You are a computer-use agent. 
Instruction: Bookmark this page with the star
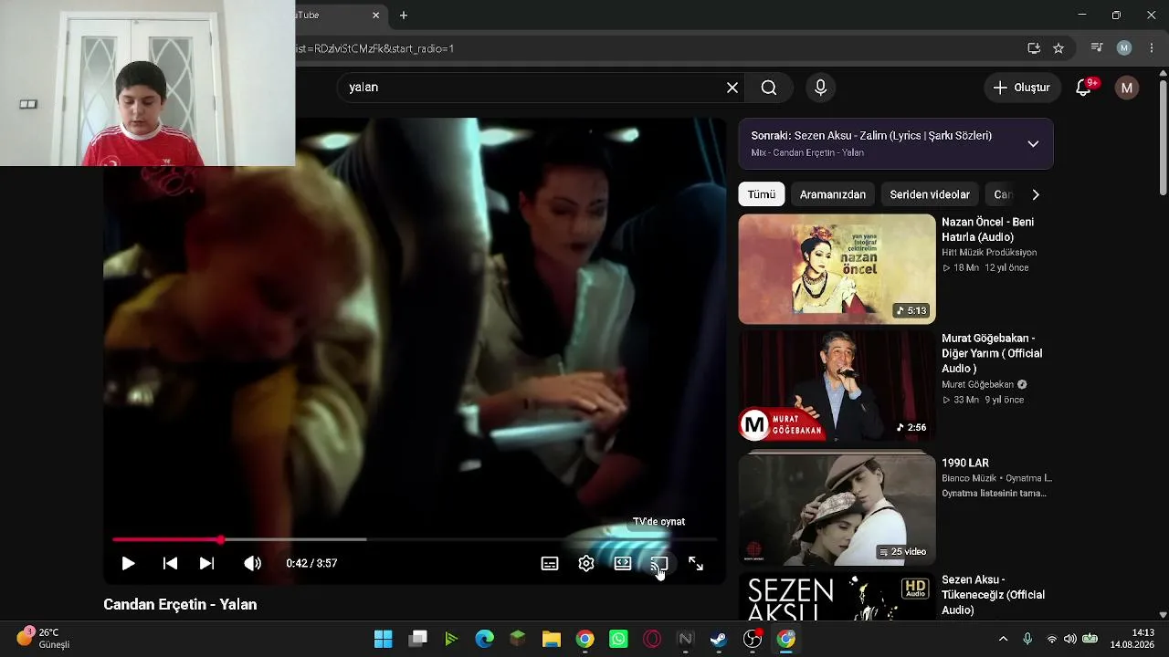1058,48
